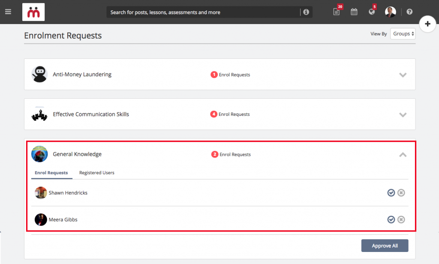Reject Shawn Hendricks' enrol request
The image size is (439, 264).
tap(401, 193)
